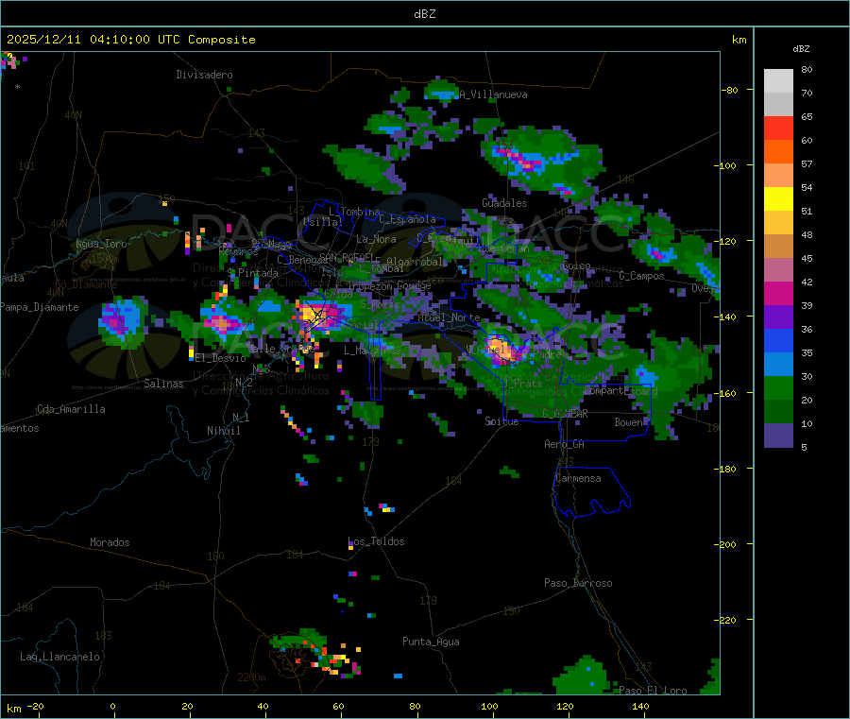Viewport: 850px width, 719px height.
Task: Select the Punta_Agua label
Action: (x=431, y=642)
